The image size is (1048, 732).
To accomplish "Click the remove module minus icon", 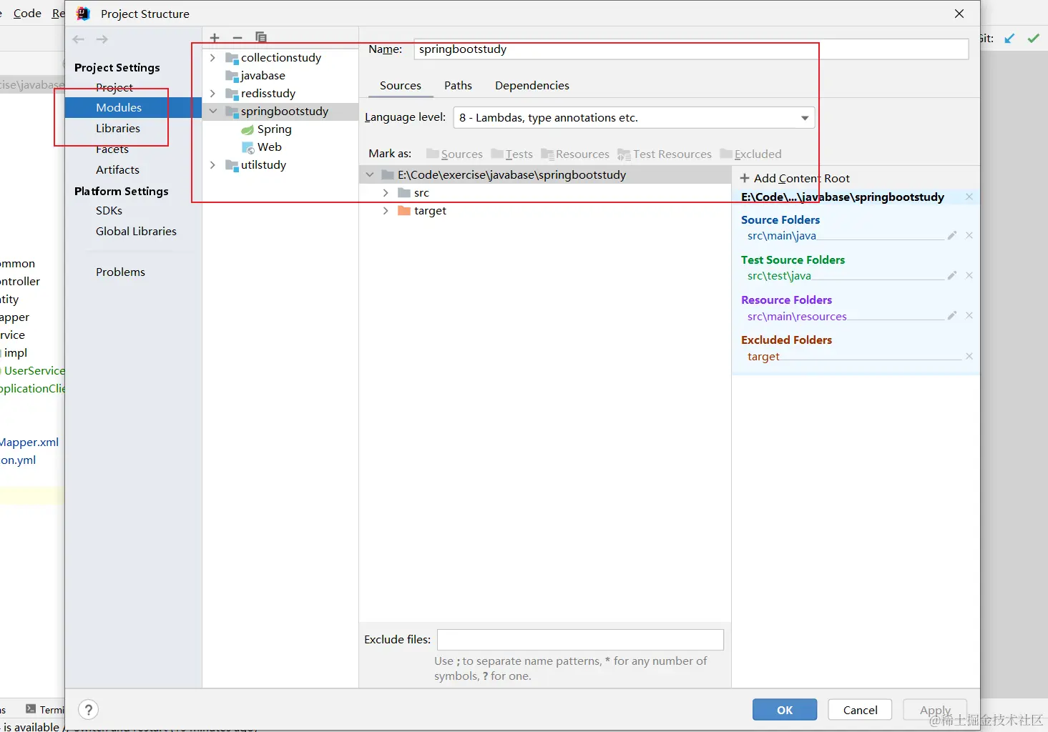I will click(x=237, y=38).
